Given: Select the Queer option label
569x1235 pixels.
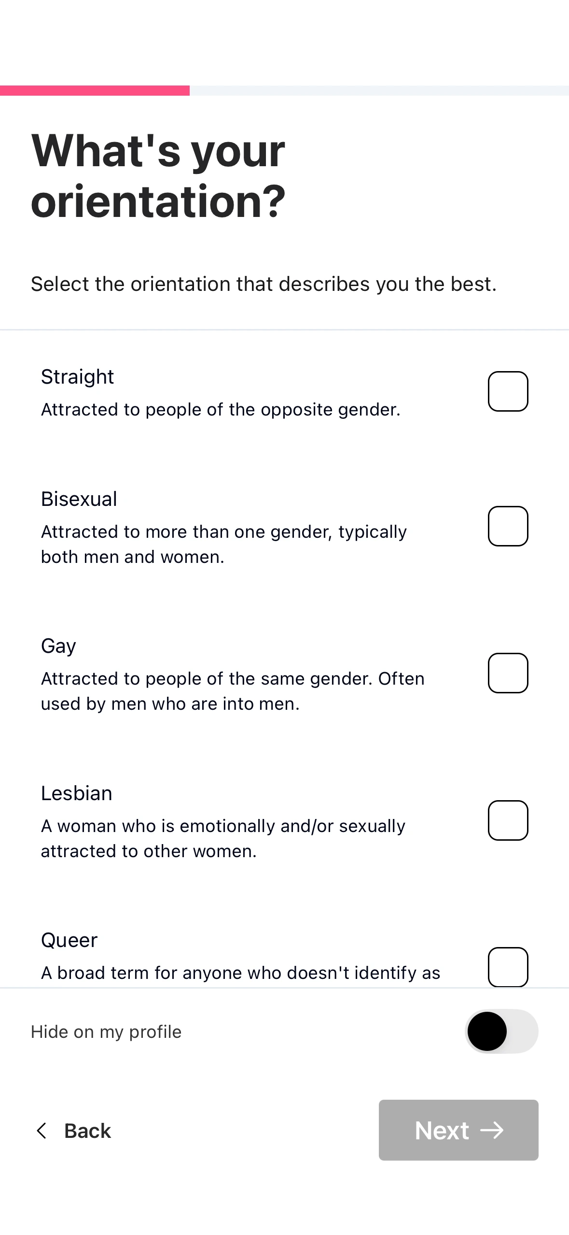Looking at the screenshot, I should click(69, 940).
